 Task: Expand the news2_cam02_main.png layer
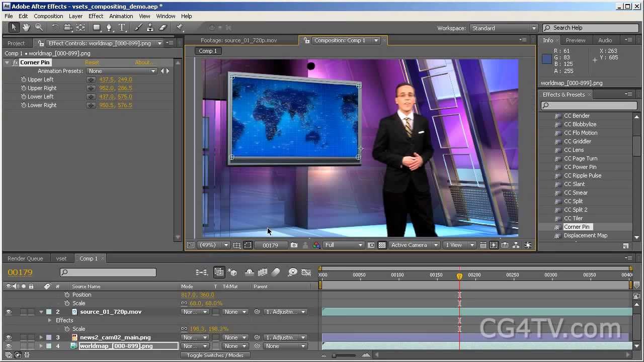(41, 337)
